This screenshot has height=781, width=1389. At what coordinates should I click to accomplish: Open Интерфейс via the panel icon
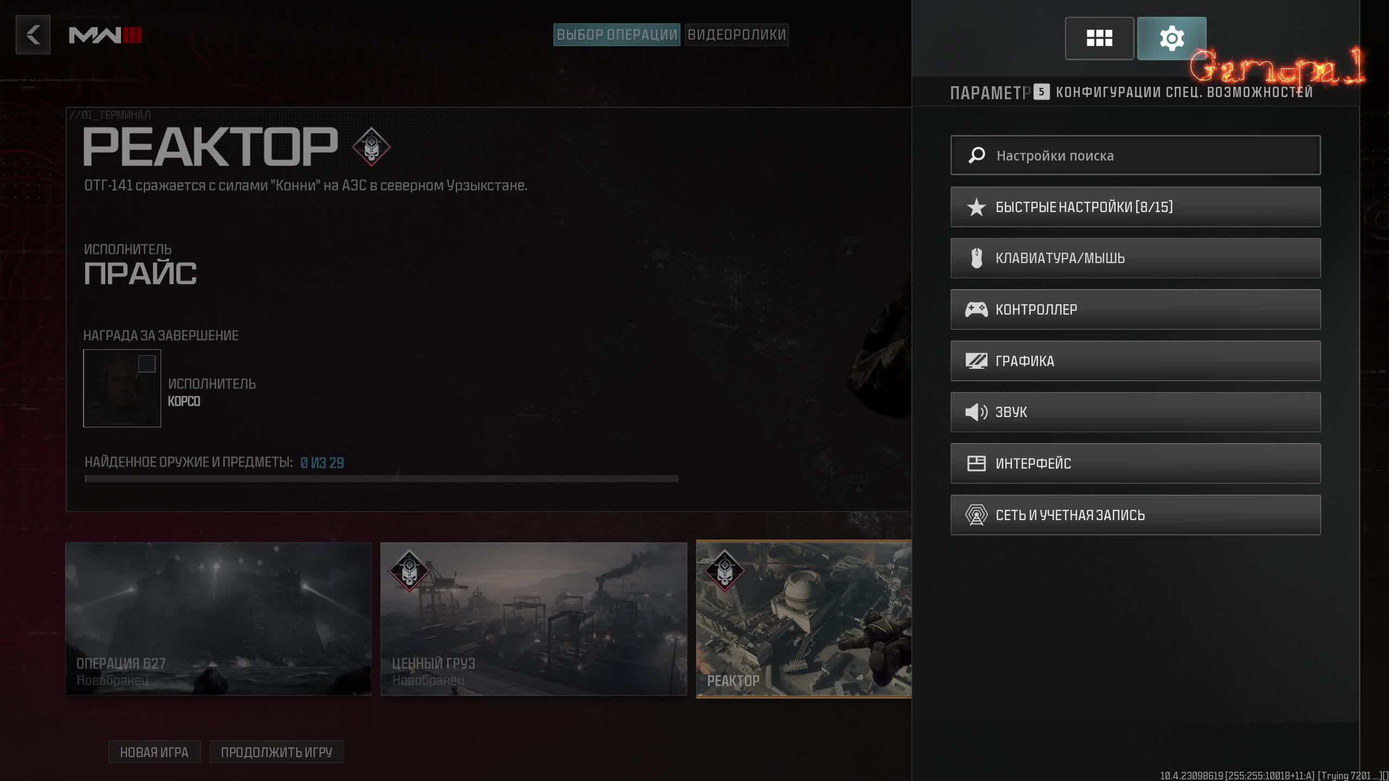[977, 463]
